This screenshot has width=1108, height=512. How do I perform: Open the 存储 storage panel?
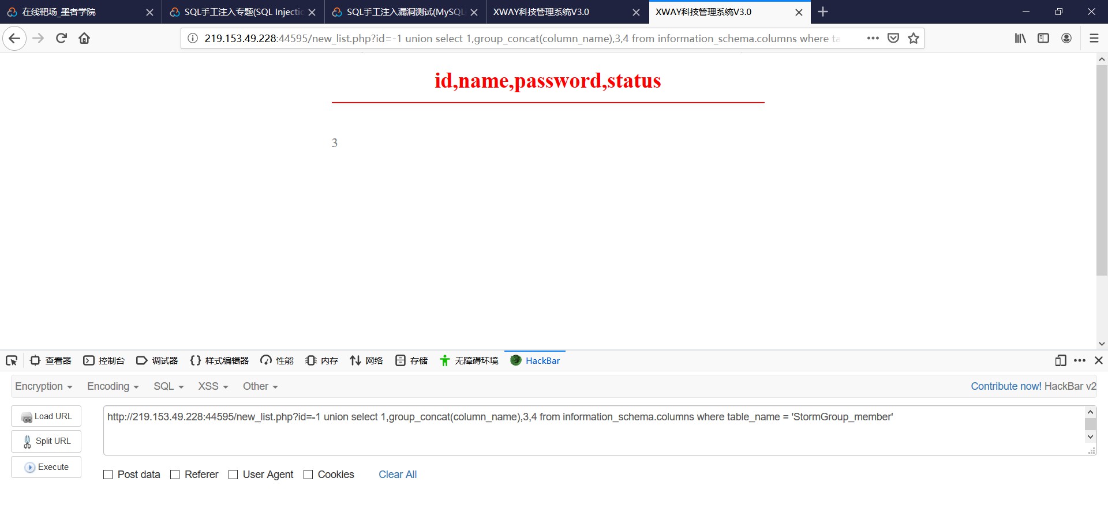coord(411,361)
